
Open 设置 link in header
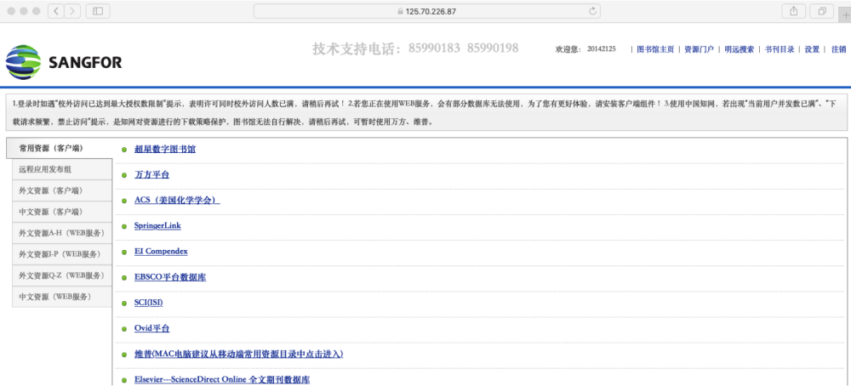point(812,49)
